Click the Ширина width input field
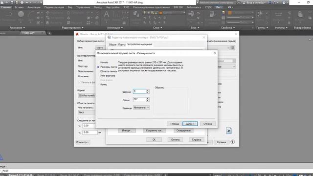This screenshot has width=313, height=176. [x=139, y=91]
